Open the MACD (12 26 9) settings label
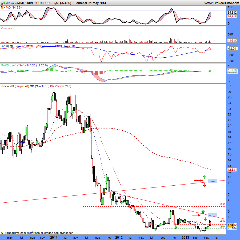Screen dimensions: 240x240 [x=38, y=65]
